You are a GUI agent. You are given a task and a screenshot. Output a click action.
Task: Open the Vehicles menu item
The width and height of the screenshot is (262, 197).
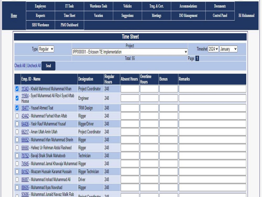pos(128,6)
